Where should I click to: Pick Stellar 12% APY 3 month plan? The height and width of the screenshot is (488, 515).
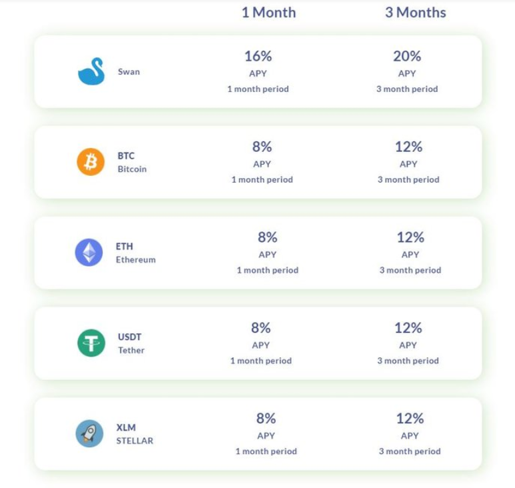(x=410, y=434)
